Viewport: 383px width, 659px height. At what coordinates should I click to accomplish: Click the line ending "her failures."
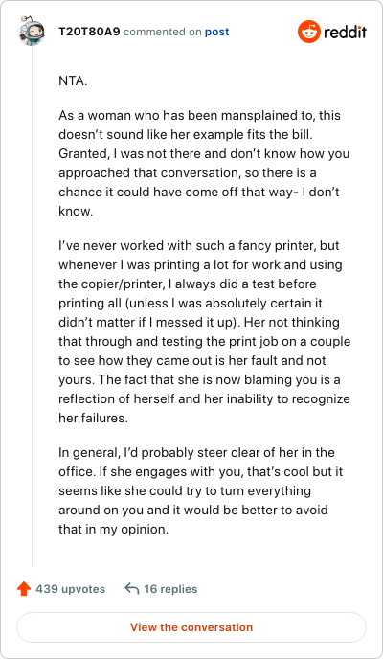pyautogui.click(x=93, y=419)
